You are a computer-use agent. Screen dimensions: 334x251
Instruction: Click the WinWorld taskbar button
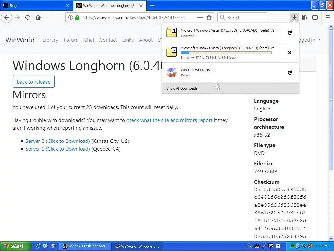coord(137,246)
